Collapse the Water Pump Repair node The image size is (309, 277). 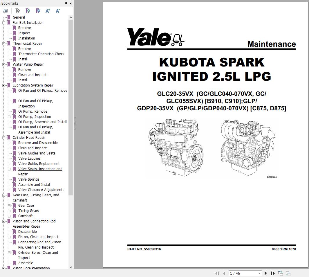(3, 64)
